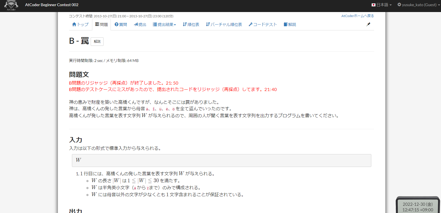Click the home icon beside トップ

[74, 25]
